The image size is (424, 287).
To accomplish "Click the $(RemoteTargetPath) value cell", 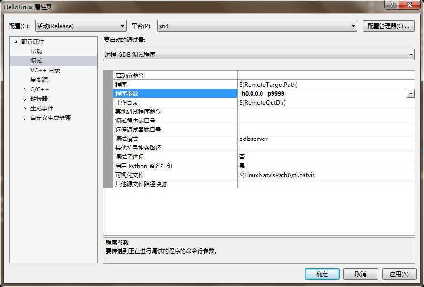I will 326,85.
